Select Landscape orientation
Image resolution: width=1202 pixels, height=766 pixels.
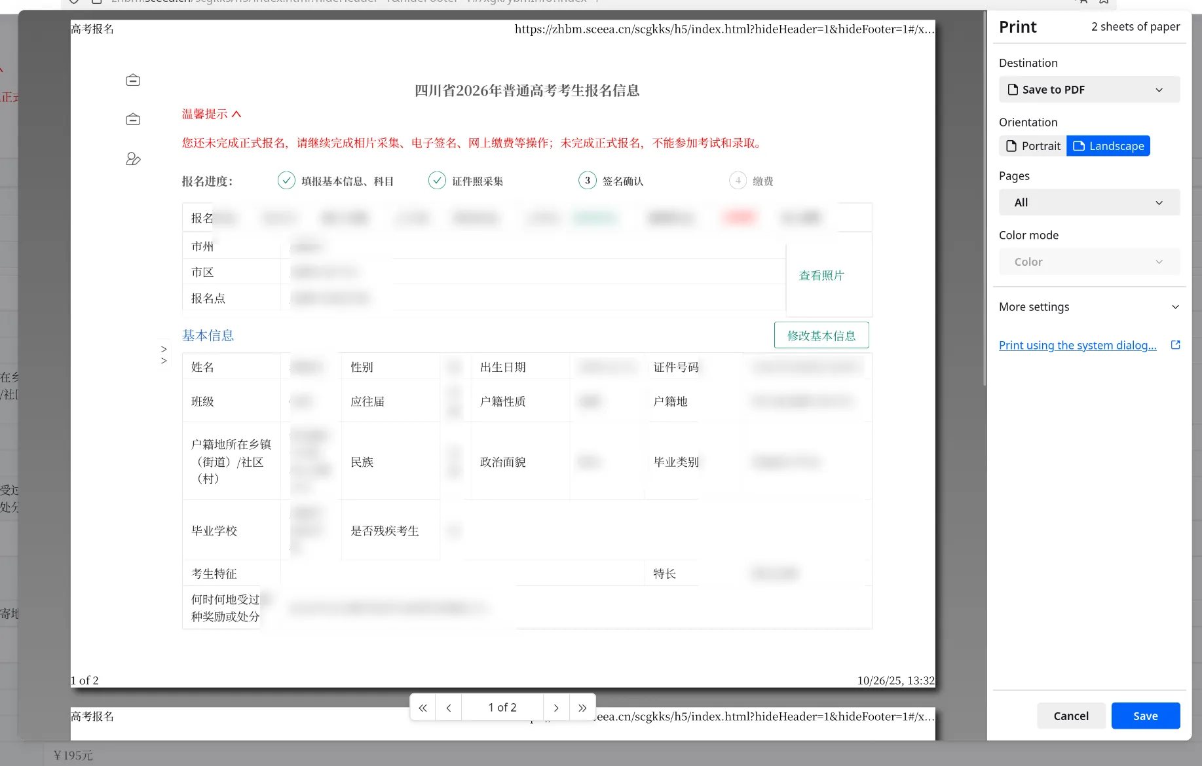pyautogui.click(x=1108, y=145)
